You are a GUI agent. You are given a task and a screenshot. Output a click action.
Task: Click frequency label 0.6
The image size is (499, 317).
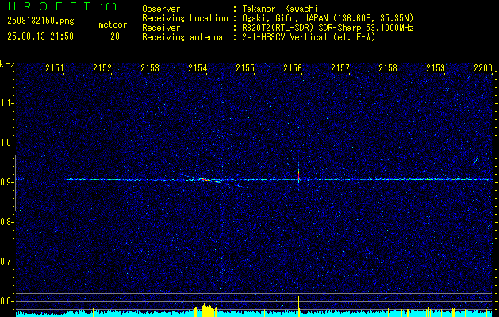[x=6, y=301]
